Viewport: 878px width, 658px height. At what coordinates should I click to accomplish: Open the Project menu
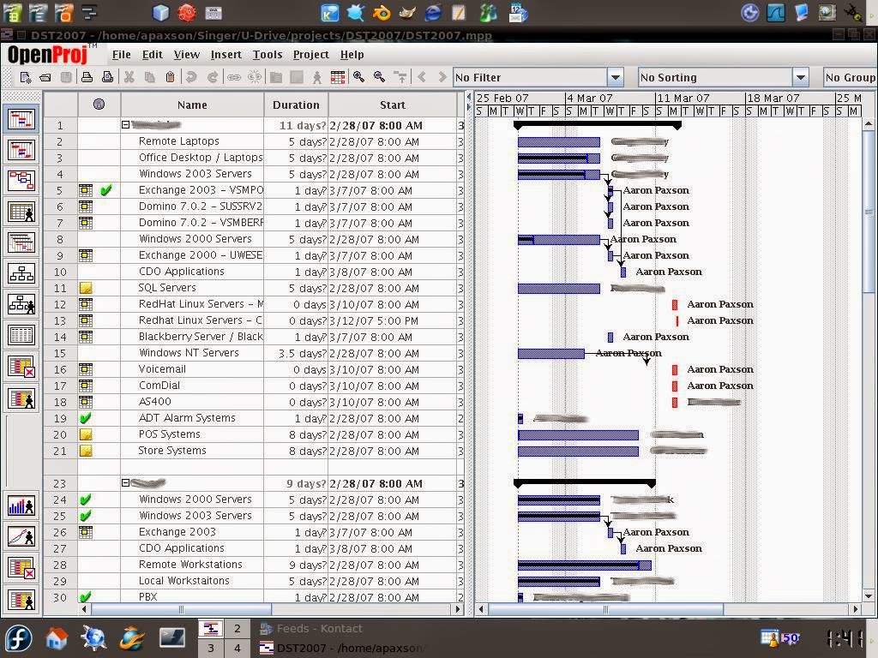click(310, 54)
